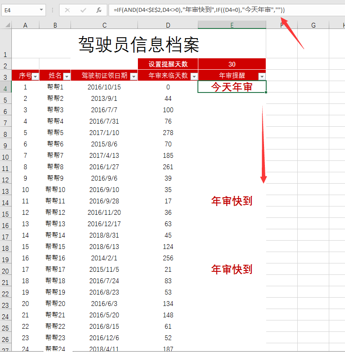345x352 pixels.
Task: Click name cell 帮帮10
Action: pyautogui.click(x=55, y=189)
